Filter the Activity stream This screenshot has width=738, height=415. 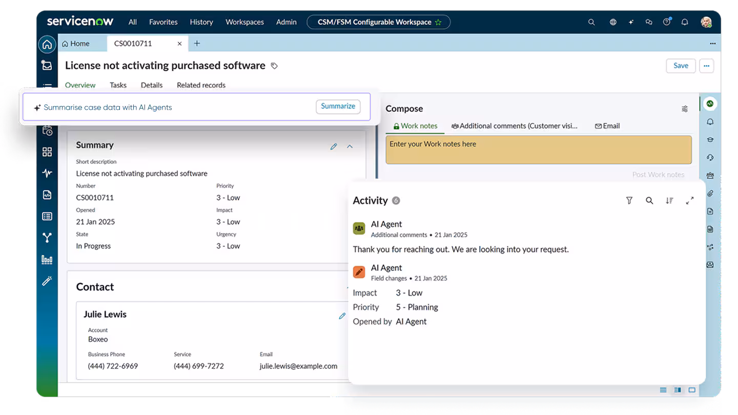click(629, 201)
